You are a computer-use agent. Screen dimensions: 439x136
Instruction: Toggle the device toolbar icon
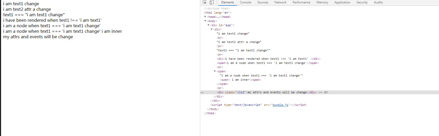tap(211, 2)
